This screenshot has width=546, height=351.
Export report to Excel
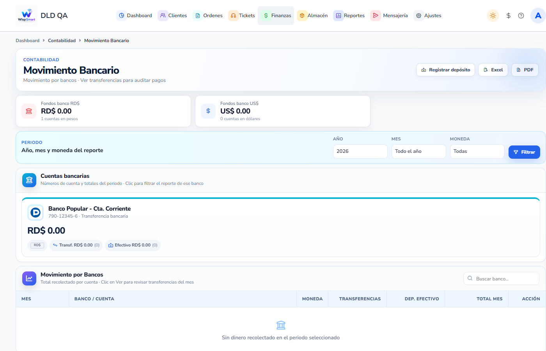point(493,70)
